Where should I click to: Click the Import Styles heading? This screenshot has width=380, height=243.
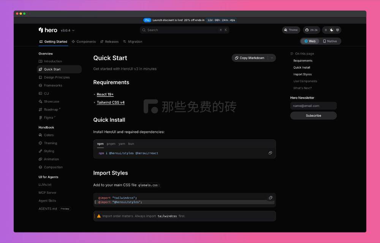click(111, 173)
